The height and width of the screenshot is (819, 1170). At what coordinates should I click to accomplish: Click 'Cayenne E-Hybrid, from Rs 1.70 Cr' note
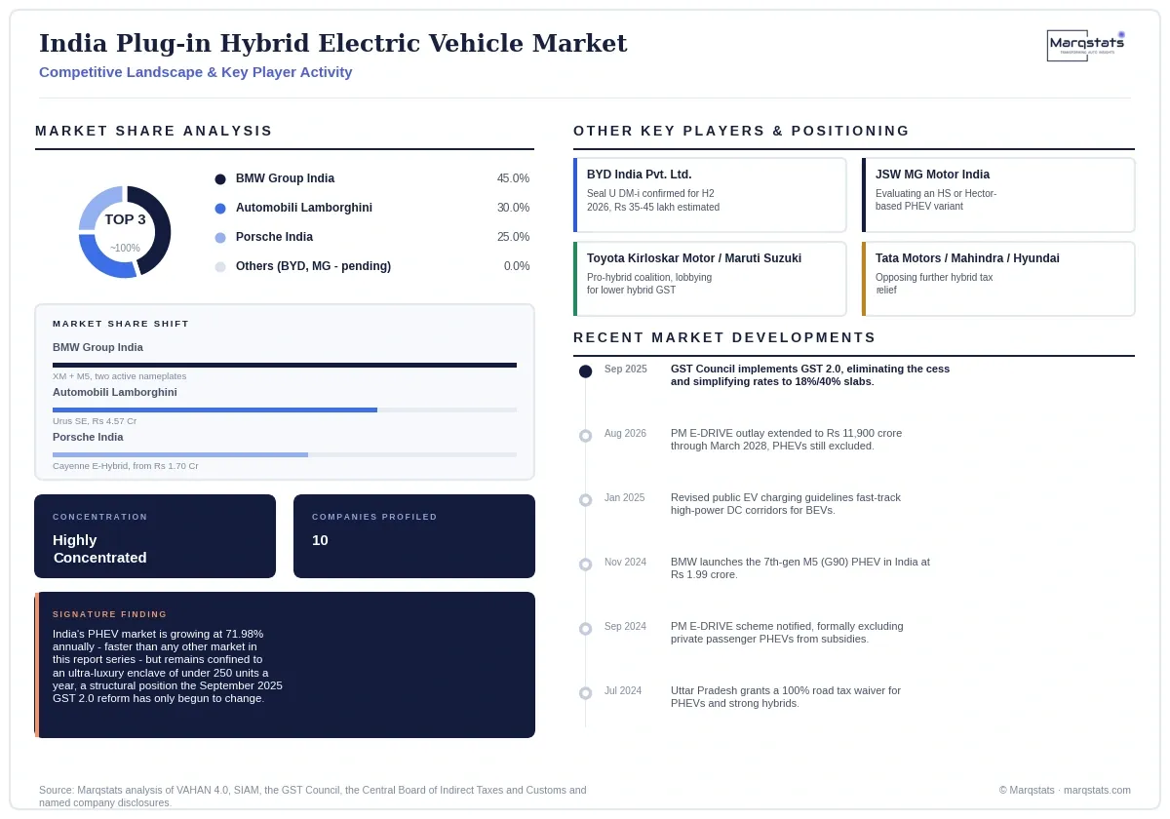pos(126,466)
